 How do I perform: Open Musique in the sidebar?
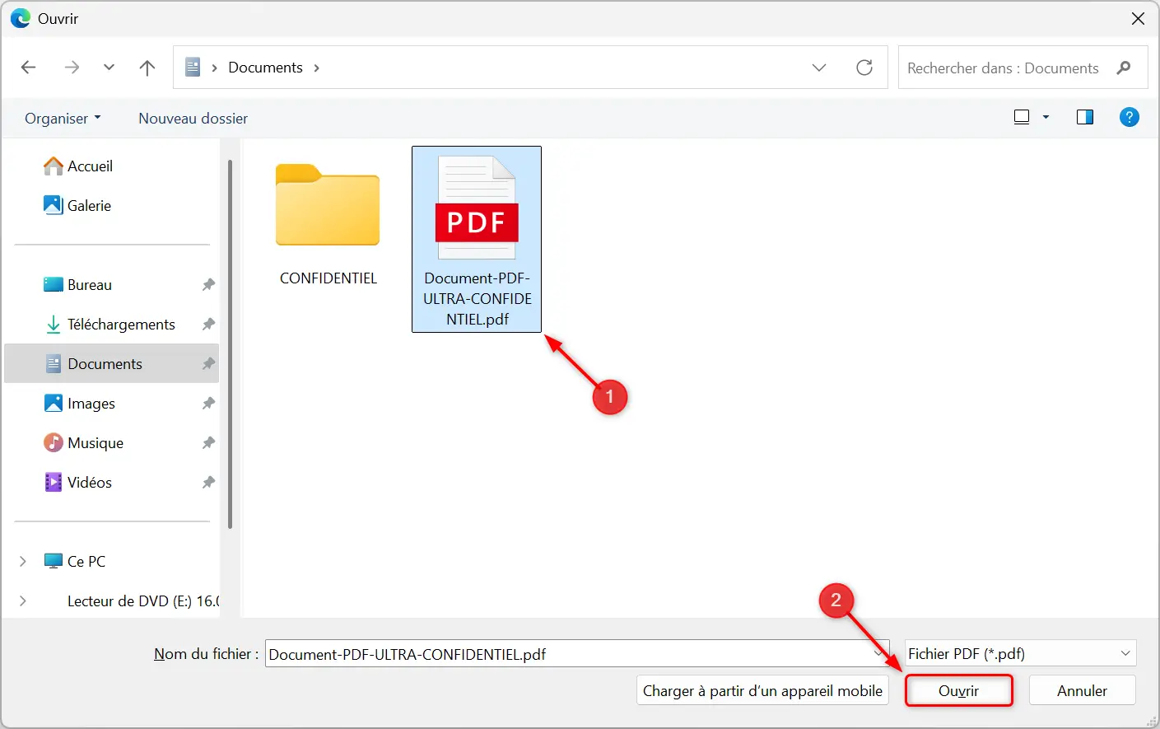(x=83, y=443)
